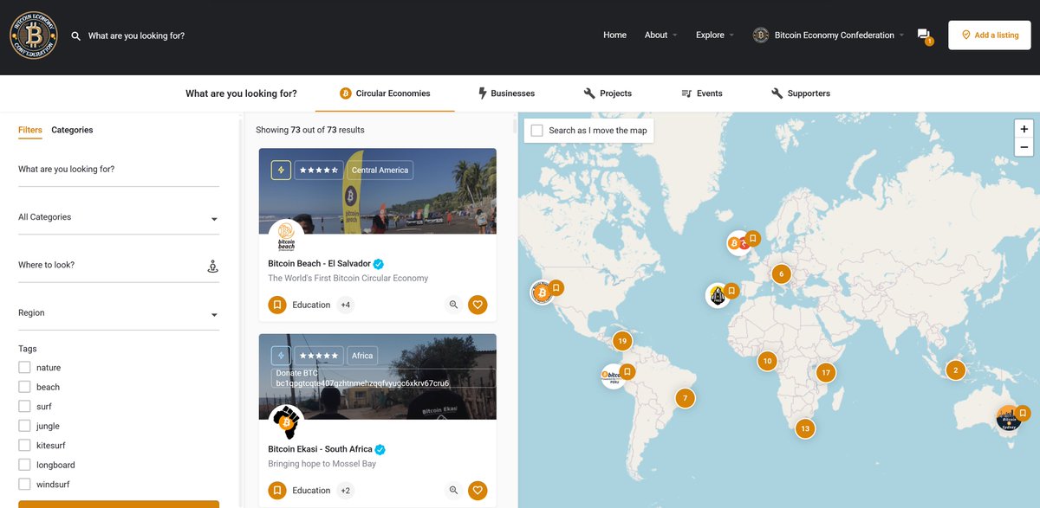Click the verified badge next to Bitcoin Beach
Screen dimensions: 1040x508
(379, 264)
